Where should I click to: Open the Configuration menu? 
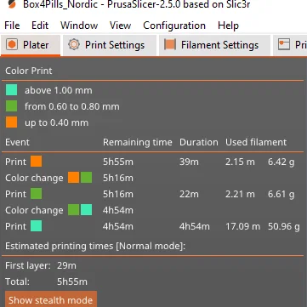[x=174, y=26]
